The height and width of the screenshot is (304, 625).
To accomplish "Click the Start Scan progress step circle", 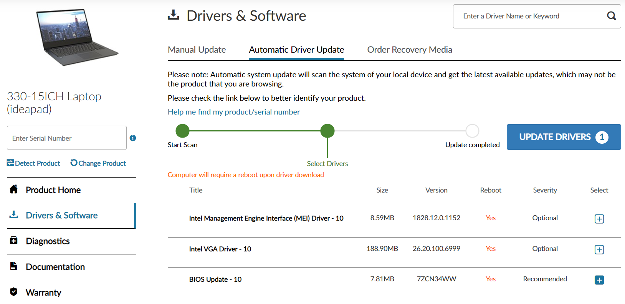I will [x=182, y=131].
